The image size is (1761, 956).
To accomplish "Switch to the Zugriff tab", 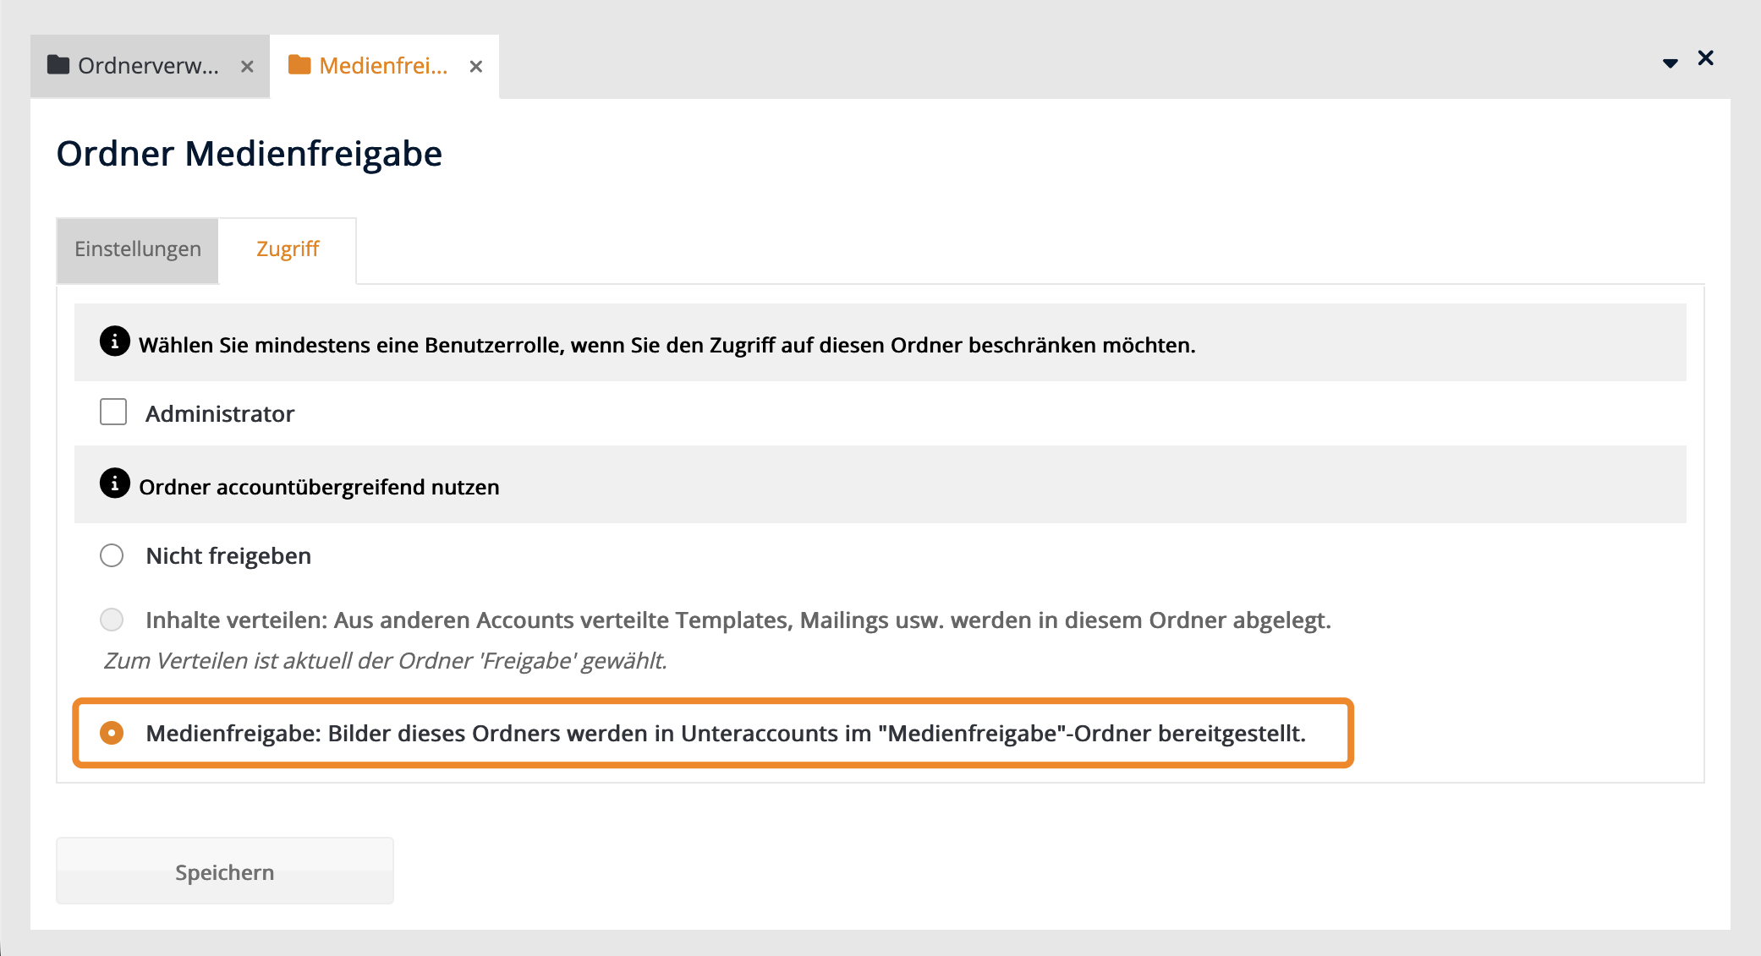I will point(288,249).
